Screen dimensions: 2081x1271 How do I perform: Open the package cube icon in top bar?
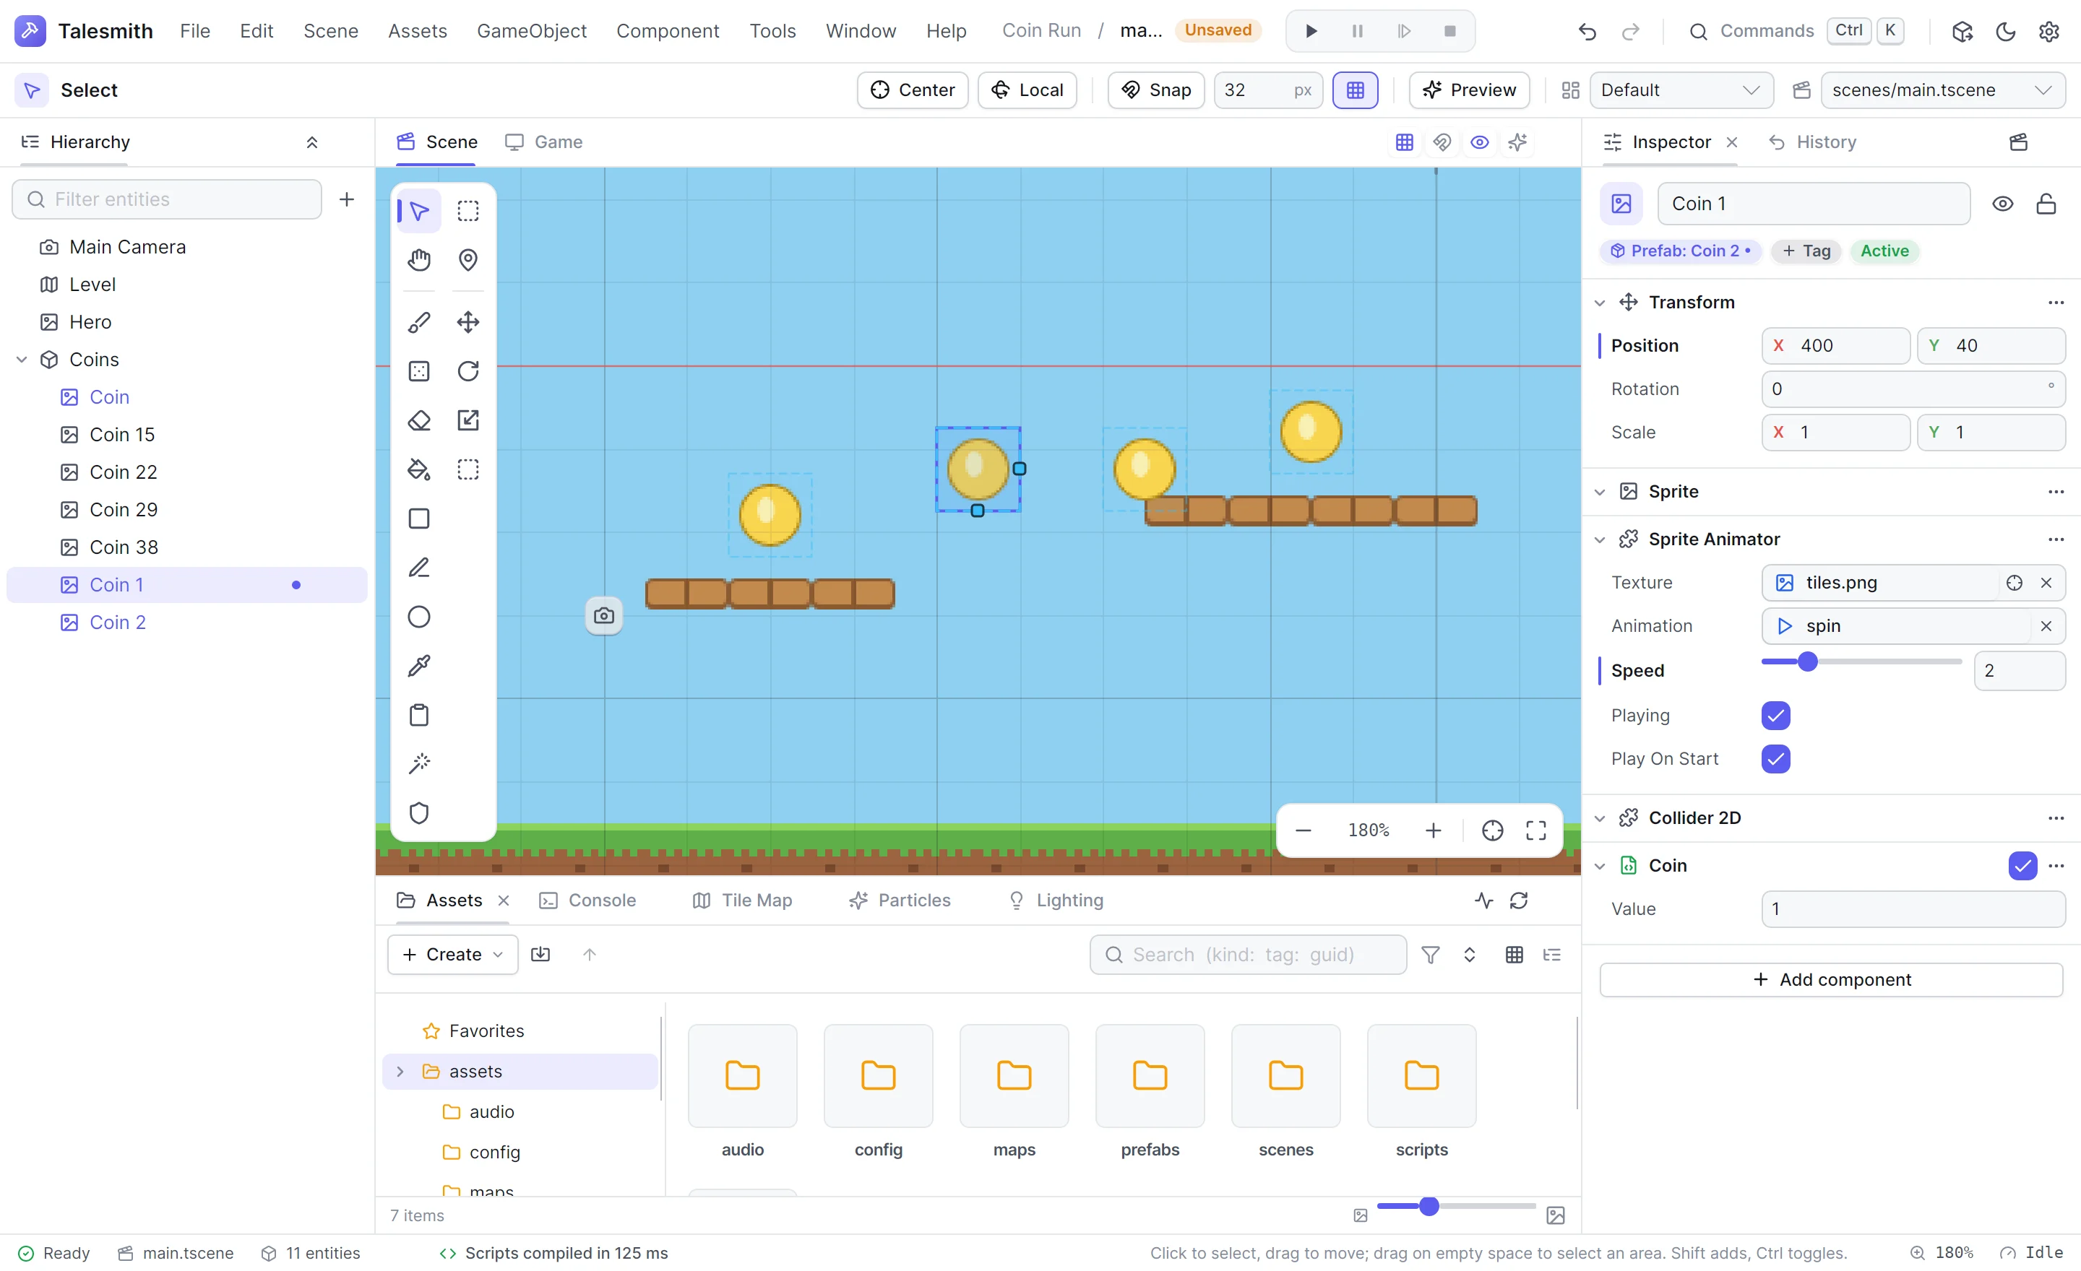click(x=1962, y=31)
